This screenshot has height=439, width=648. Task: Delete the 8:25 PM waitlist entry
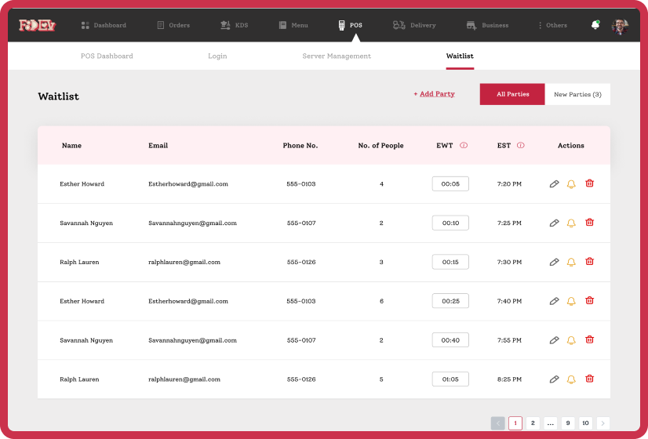coord(589,379)
